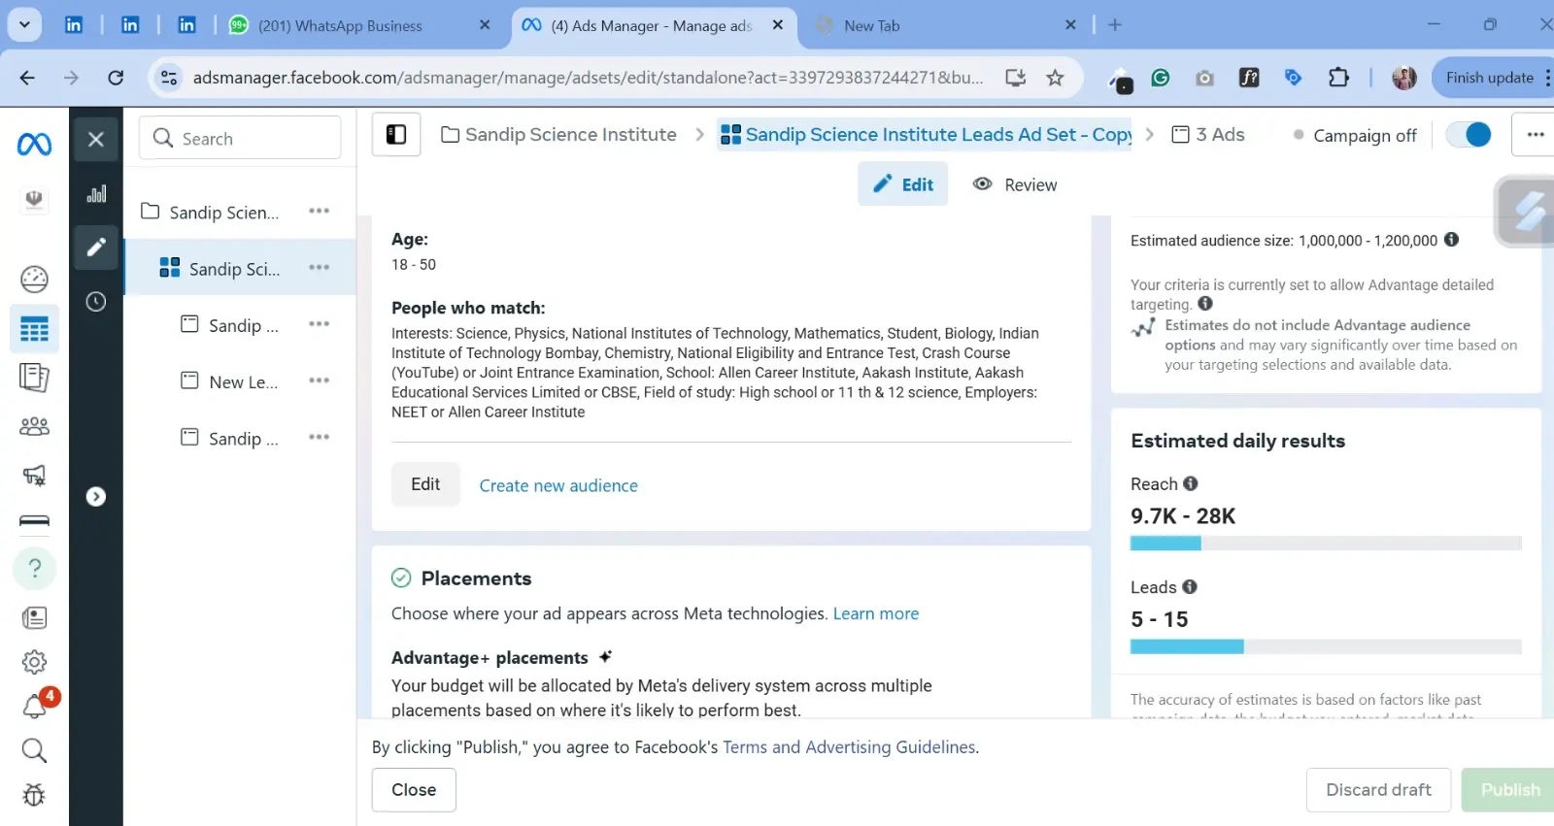Click the Discard draft button
Viewport: 1554px width, 826px height.
pyautogui.click(x=1378, y=790)
